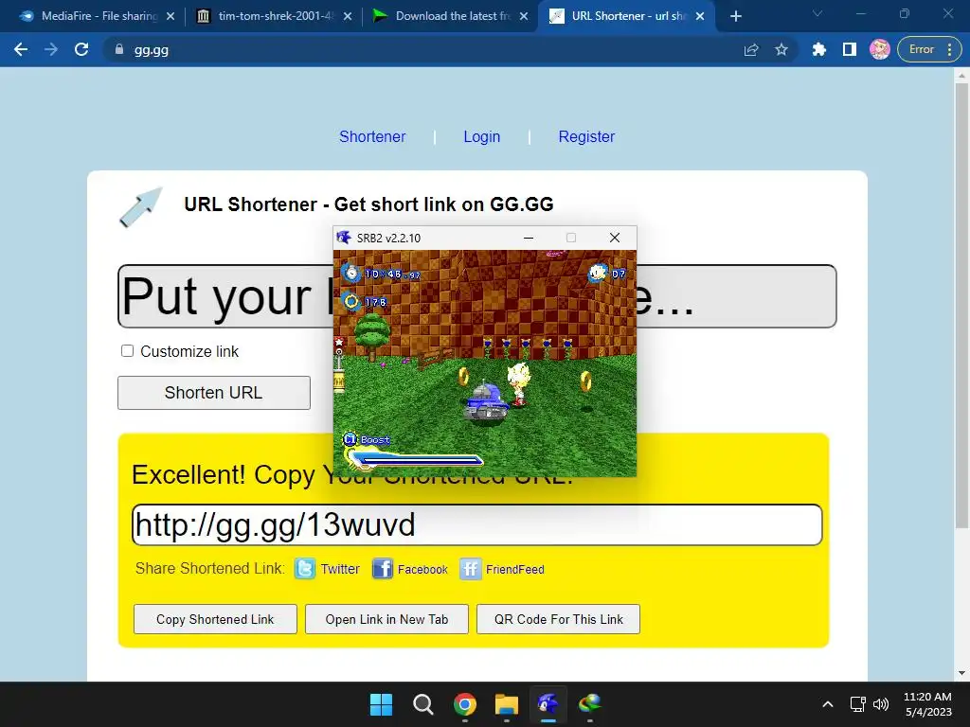Click the shortened URL gg.gg/13wuvd field
This screenshot has width=970, height=727.
477,524
